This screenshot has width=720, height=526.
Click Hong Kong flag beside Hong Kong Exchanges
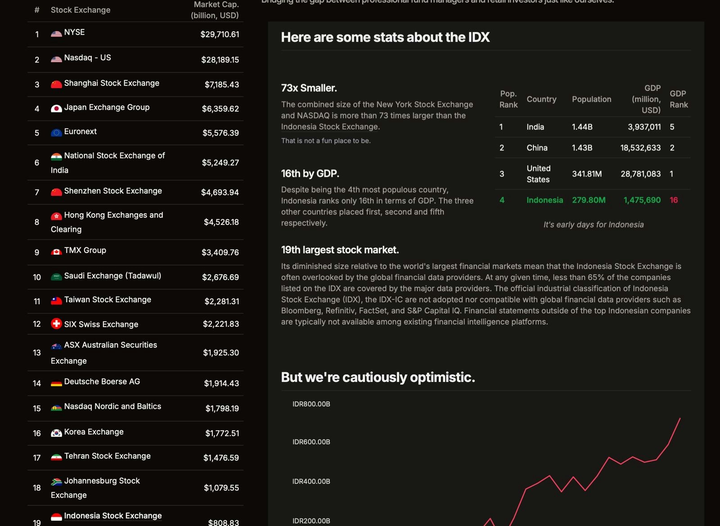click(x=56, y=216)
